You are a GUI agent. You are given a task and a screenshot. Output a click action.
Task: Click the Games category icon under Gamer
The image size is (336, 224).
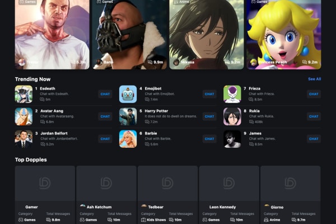[x=21, y=220]
